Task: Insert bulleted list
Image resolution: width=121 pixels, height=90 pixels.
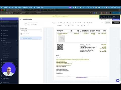Action: click(87, 22)
